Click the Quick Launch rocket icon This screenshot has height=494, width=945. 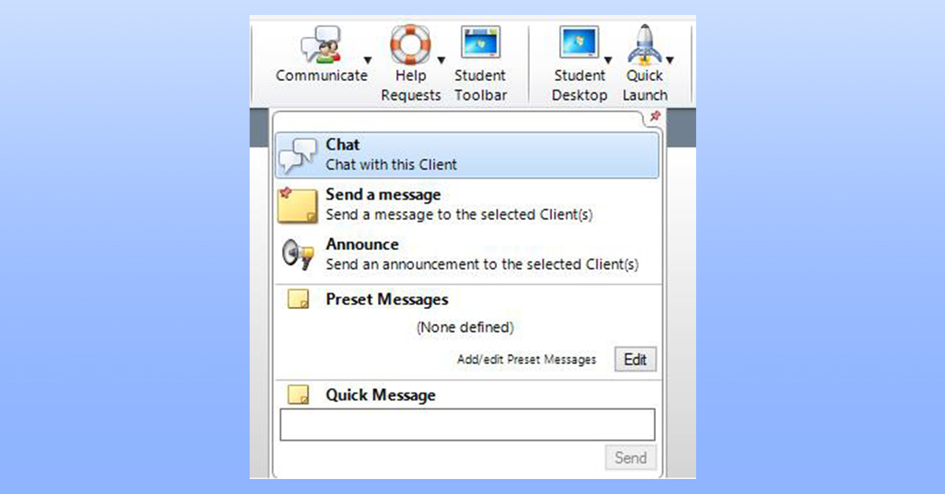point(645,45)
